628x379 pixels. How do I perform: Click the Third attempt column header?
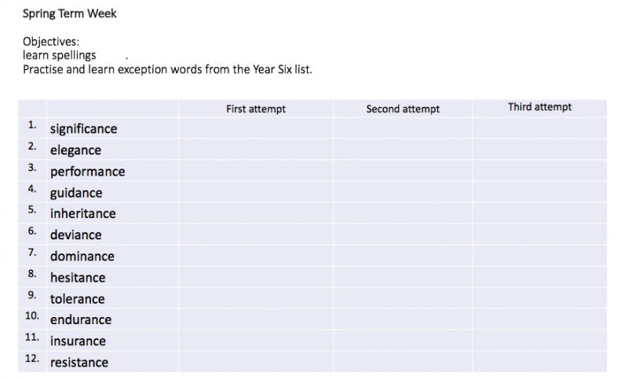539,107
